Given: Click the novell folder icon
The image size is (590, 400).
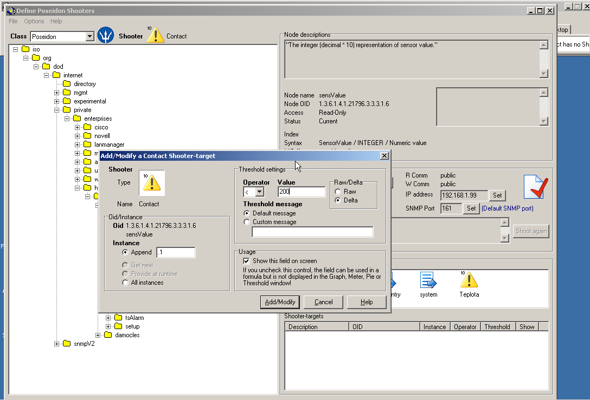Looking at the screenshot, I should tap(87, 135).
